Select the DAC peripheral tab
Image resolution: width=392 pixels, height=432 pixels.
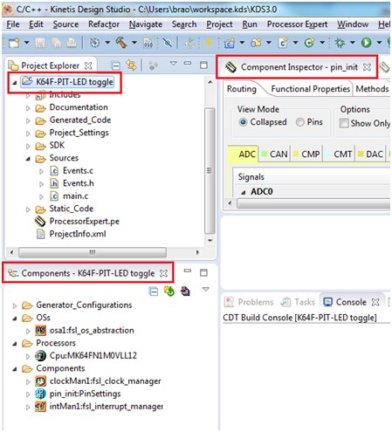[371, 154]
